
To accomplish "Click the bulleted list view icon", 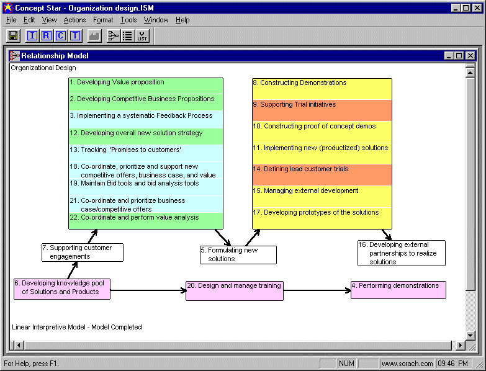I will point(127,35).
